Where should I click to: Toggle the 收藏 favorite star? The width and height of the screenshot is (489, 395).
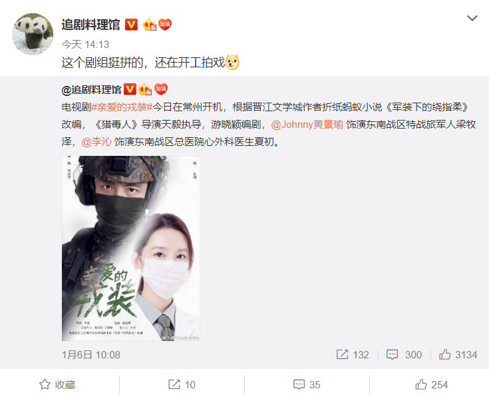point(58,385)
